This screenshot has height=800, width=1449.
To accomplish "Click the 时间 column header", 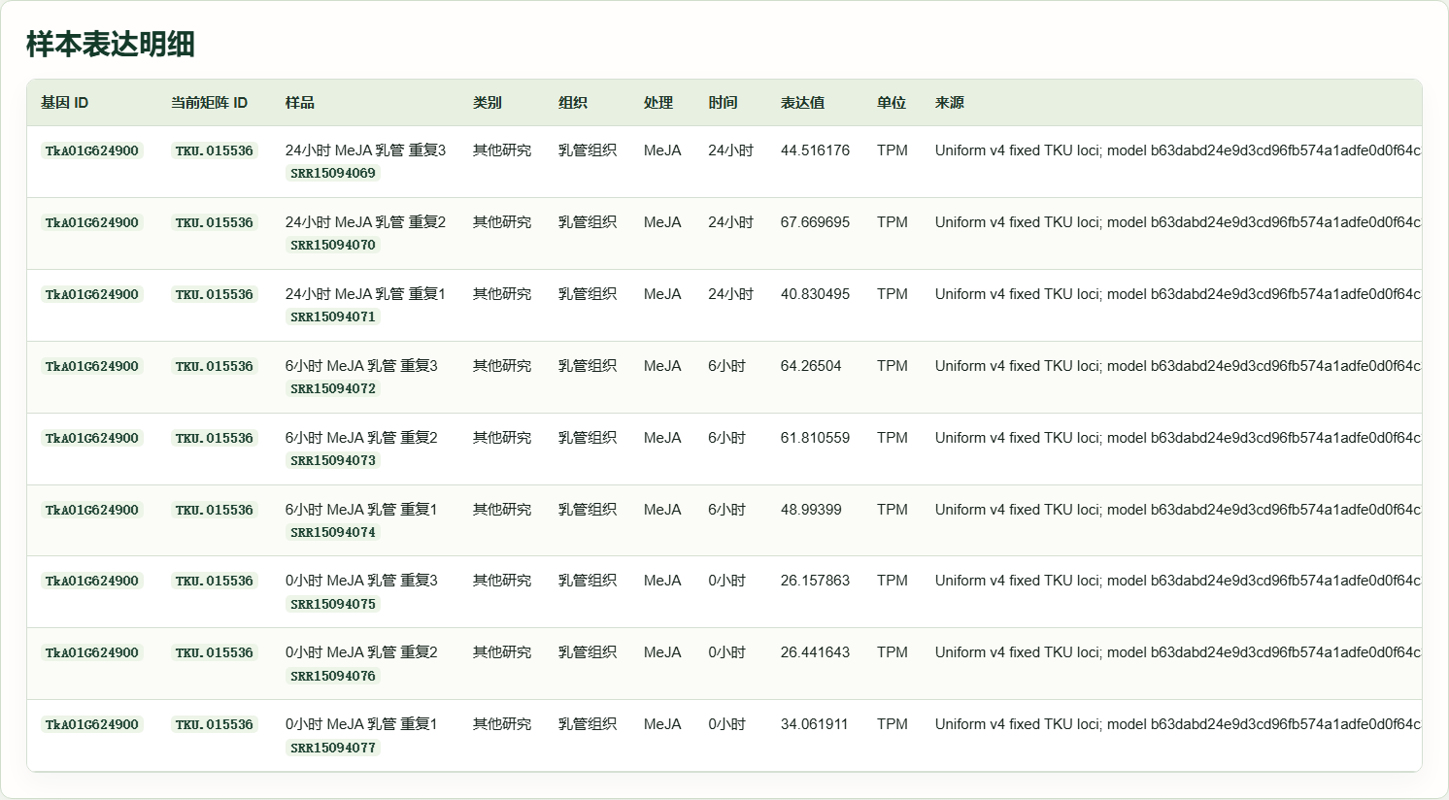I will pos(723,103).
